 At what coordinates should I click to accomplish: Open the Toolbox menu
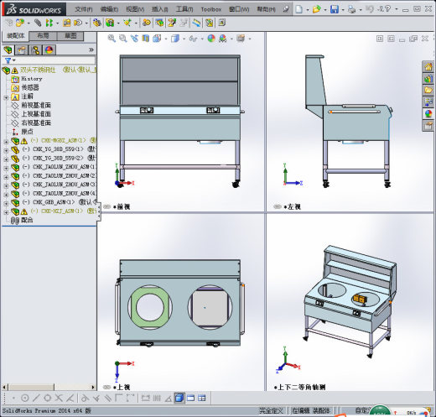tap(211, 9)
